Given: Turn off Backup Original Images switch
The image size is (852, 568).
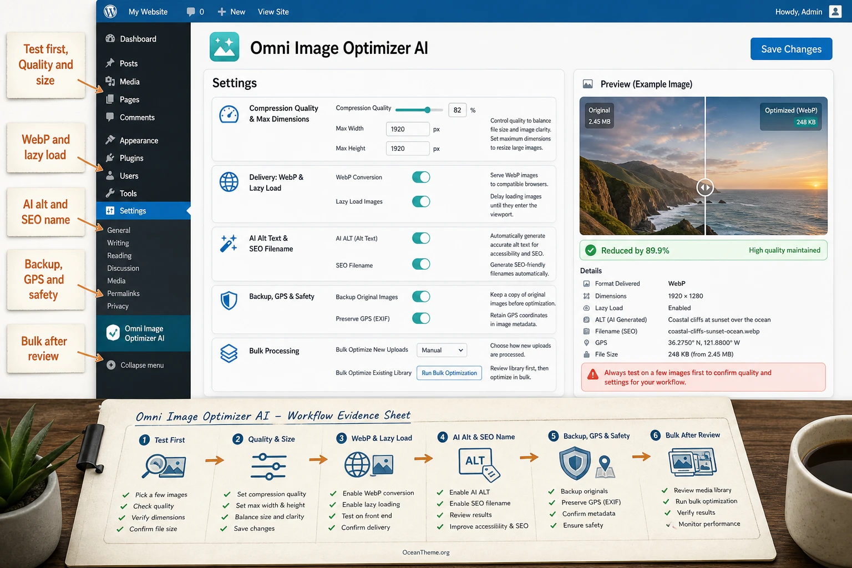Looking at the screenshot, I should click(x=421, y=296).
